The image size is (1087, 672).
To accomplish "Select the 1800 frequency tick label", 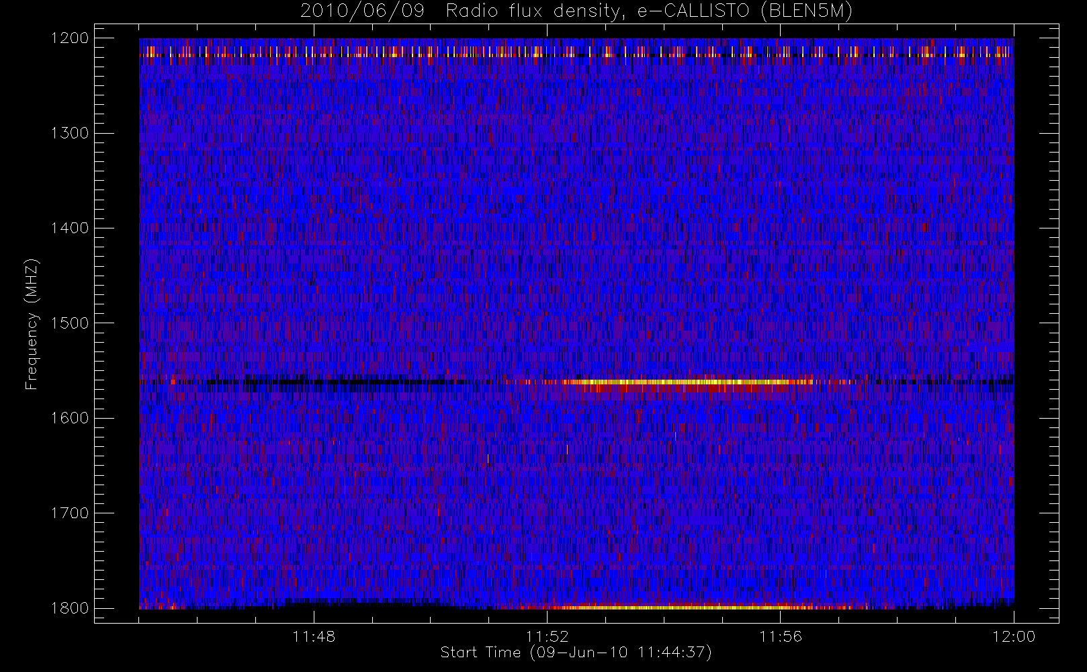I will 70,608.
